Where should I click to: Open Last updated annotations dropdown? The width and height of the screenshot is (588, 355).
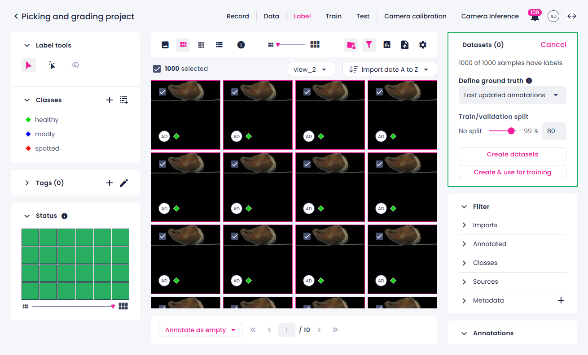(513, 95)
